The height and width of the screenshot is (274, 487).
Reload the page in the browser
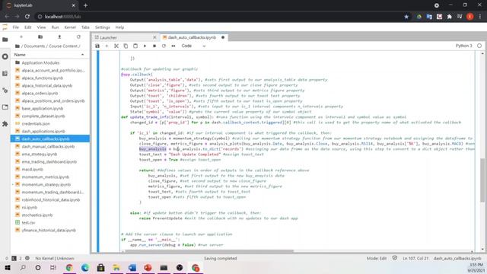(27, 17)
